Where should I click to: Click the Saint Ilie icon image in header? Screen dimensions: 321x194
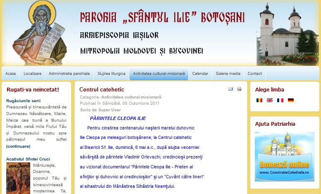(x=40, y=34)
